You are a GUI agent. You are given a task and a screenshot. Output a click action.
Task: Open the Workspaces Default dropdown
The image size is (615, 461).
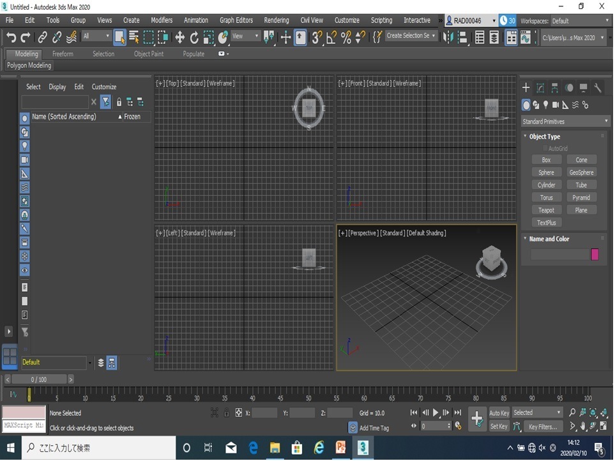click(580, 21)
